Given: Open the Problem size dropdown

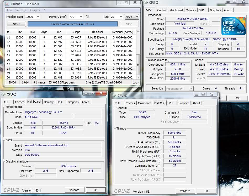Looking at the screenshot, I should [x=38, y=17].
